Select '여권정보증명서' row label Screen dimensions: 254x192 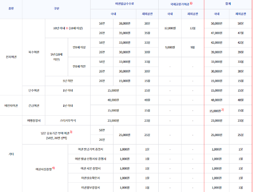[91, 188]
